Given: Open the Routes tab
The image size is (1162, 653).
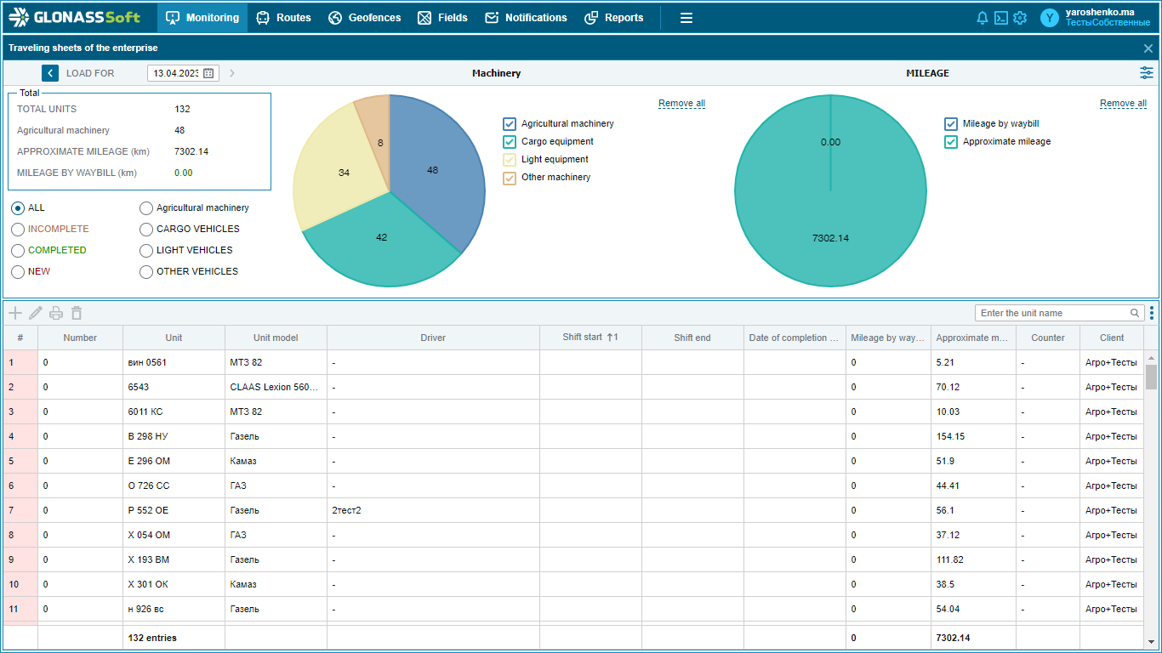Looking at the screenshot, I should pos(283,18).
